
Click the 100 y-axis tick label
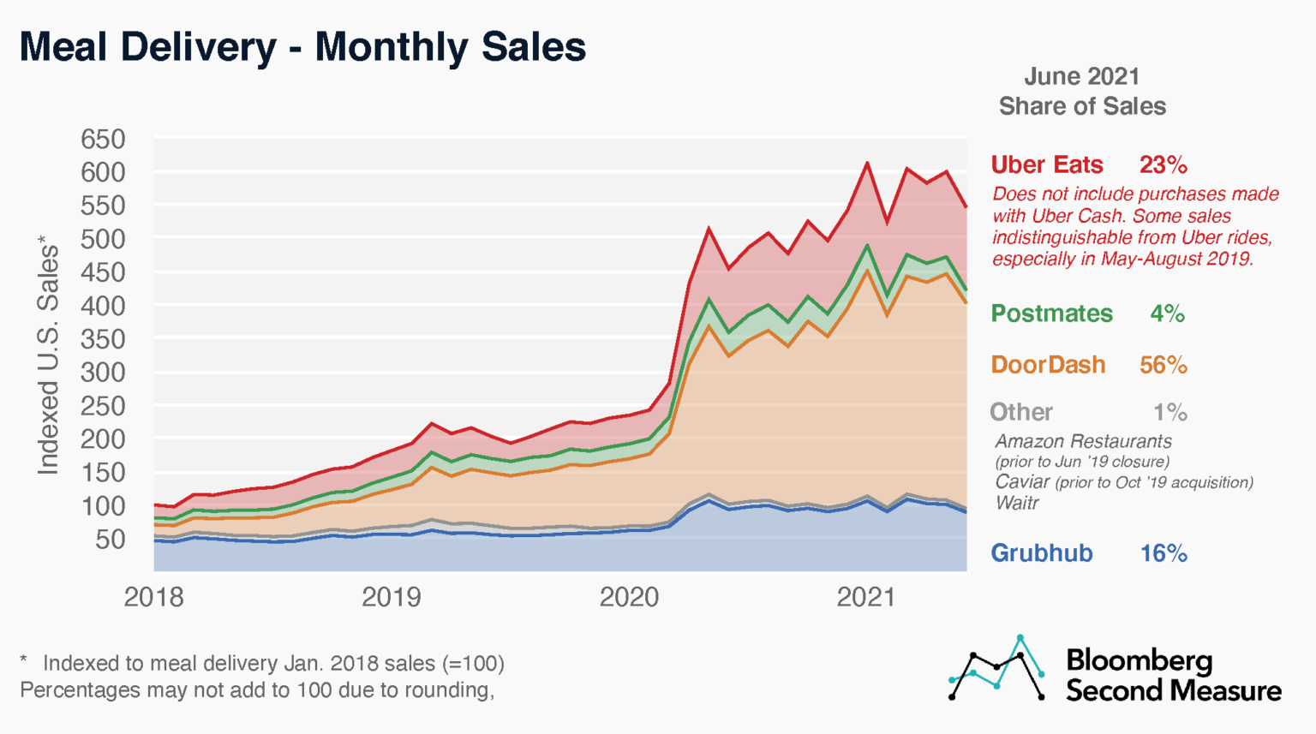pos(104,506)
